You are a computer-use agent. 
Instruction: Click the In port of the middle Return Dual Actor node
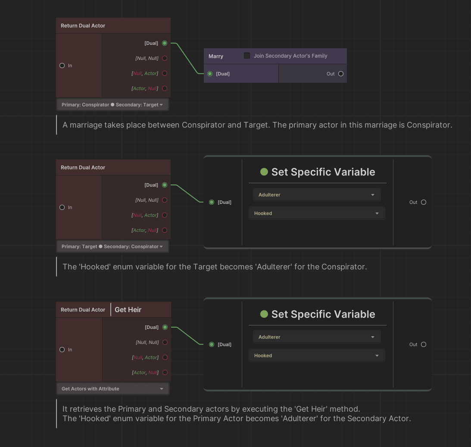pyautogui.click(x=62, y=207)
